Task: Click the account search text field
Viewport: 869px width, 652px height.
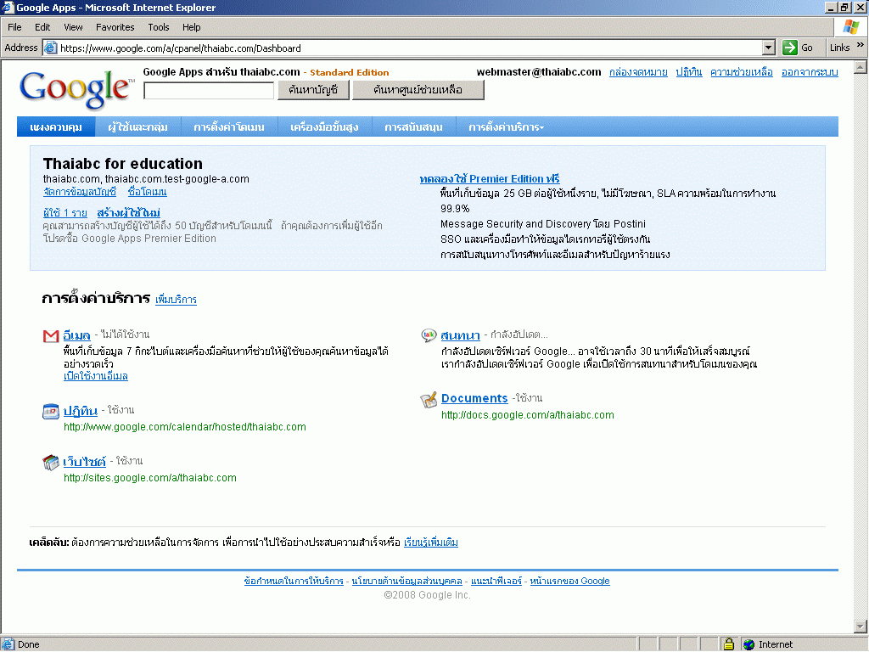Action: [209, 90]
